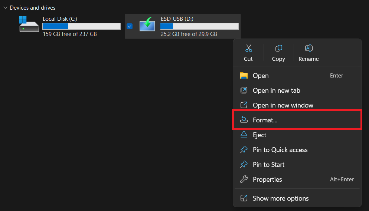This screenshot has width=369, height=211.
Task: Click the Properties wrench icon
Action: 244,179
